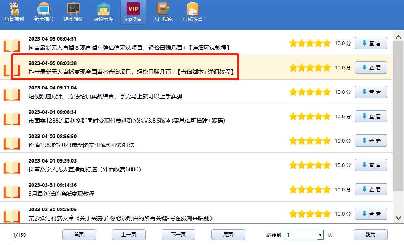Click star rating of 抖音数字人无人直播间 row
The height and width of the screenshot is (245, 404).
pos(310,165)
